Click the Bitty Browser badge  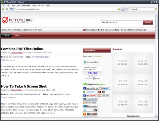coord(90,106)
